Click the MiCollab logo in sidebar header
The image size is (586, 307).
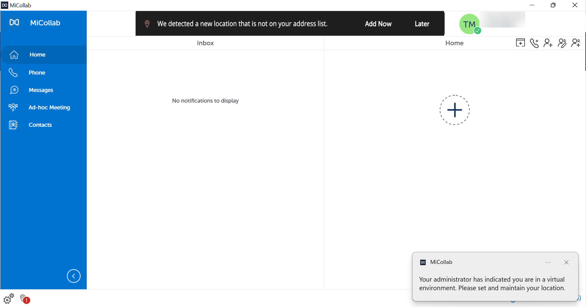tap(14, 23)
